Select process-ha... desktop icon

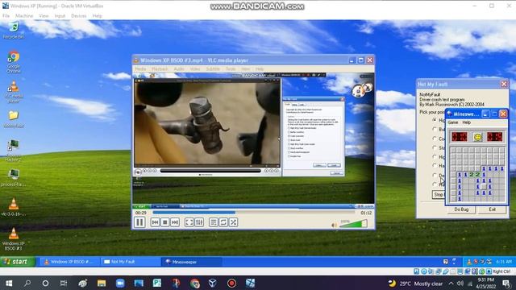coord(14,177)
